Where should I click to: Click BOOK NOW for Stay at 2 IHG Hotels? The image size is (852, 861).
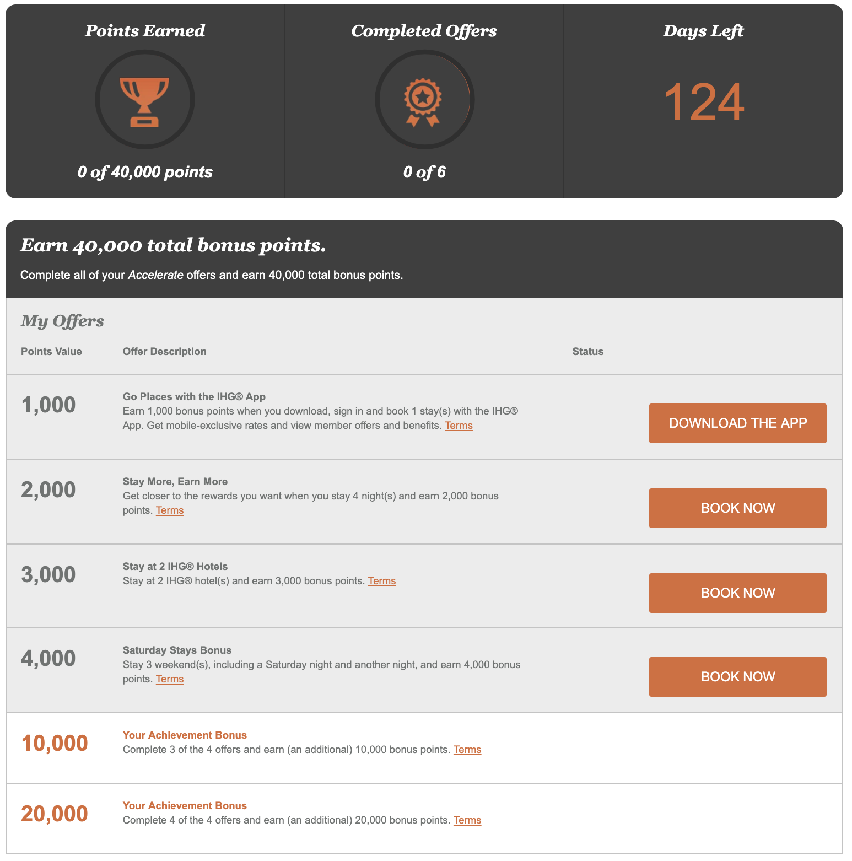pos(737,593)
